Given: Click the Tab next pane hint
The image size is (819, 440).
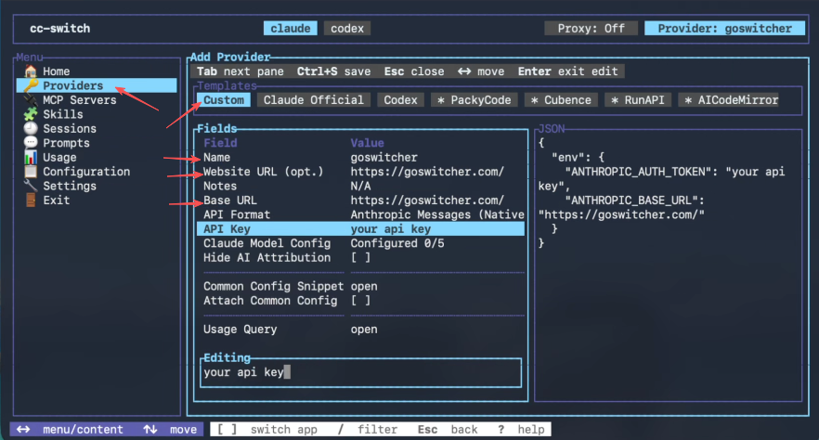Looking at the screenshot, I should [x=240, y=71].
